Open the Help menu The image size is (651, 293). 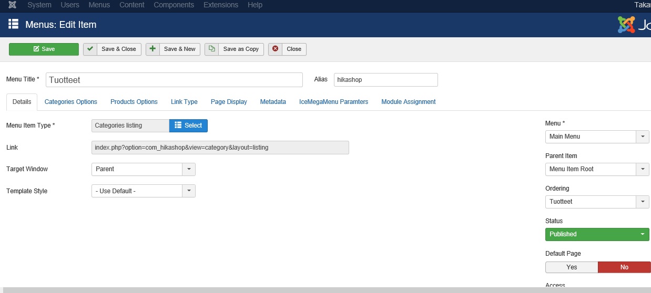255,5
